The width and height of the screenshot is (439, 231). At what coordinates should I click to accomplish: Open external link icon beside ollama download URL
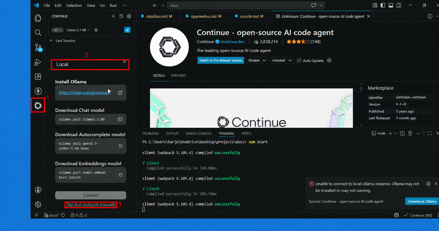pyautogui.click(x=120, y=93)
